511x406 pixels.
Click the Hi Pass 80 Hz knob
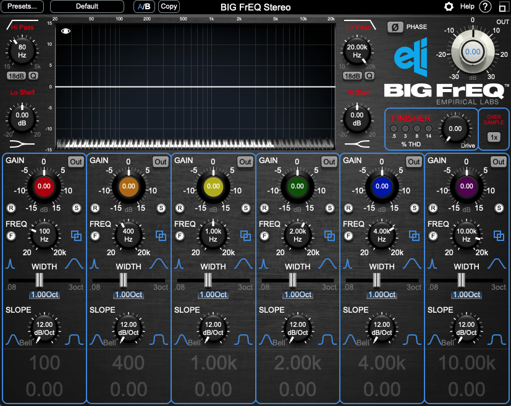[22, 51]
